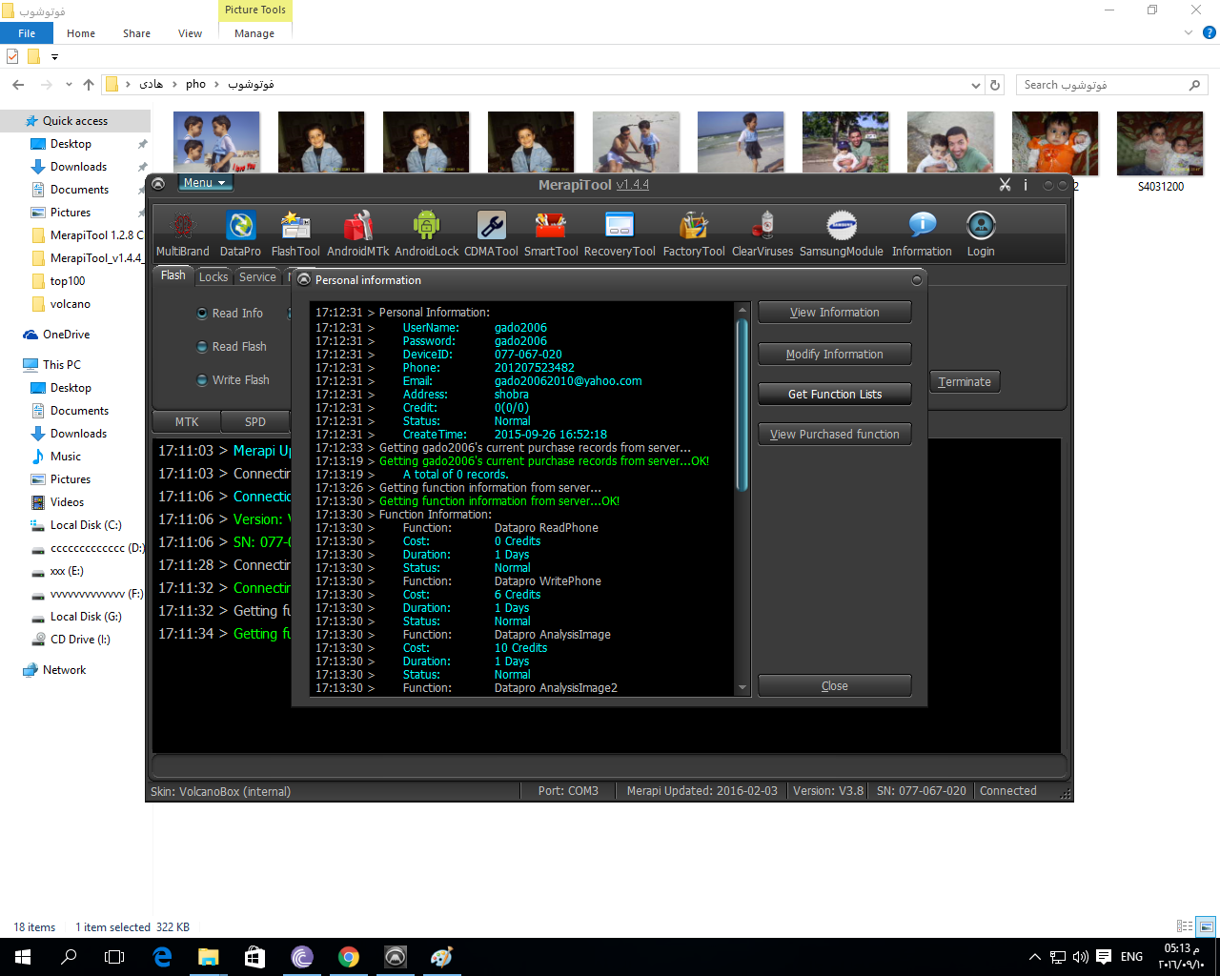Viewport: 1220px width, 976px height.
Task: Select the Read Info radio option
Action: tap(202, 314)
